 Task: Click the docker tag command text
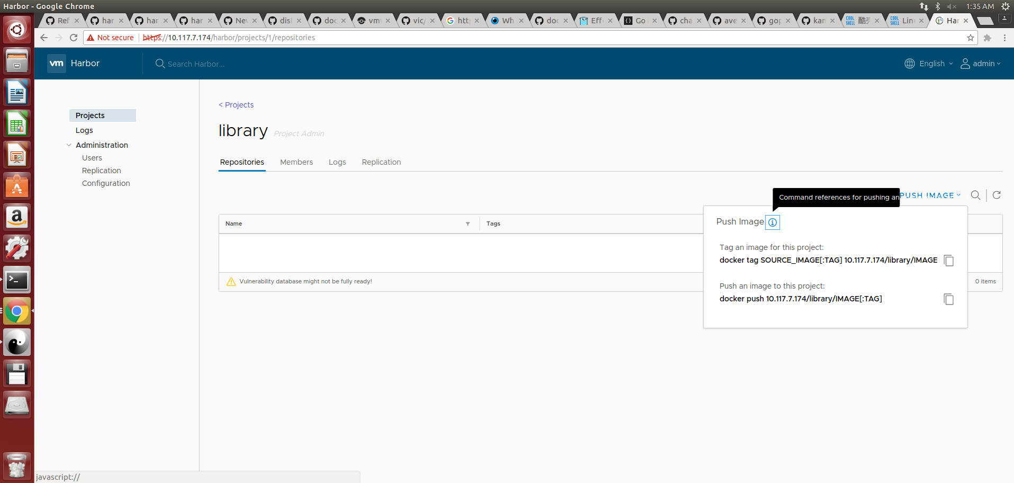coord(828,260)
